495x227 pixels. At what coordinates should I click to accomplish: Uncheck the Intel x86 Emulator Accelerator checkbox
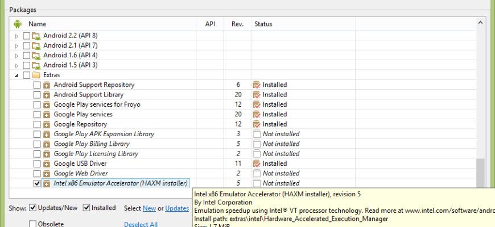point(37,183)
